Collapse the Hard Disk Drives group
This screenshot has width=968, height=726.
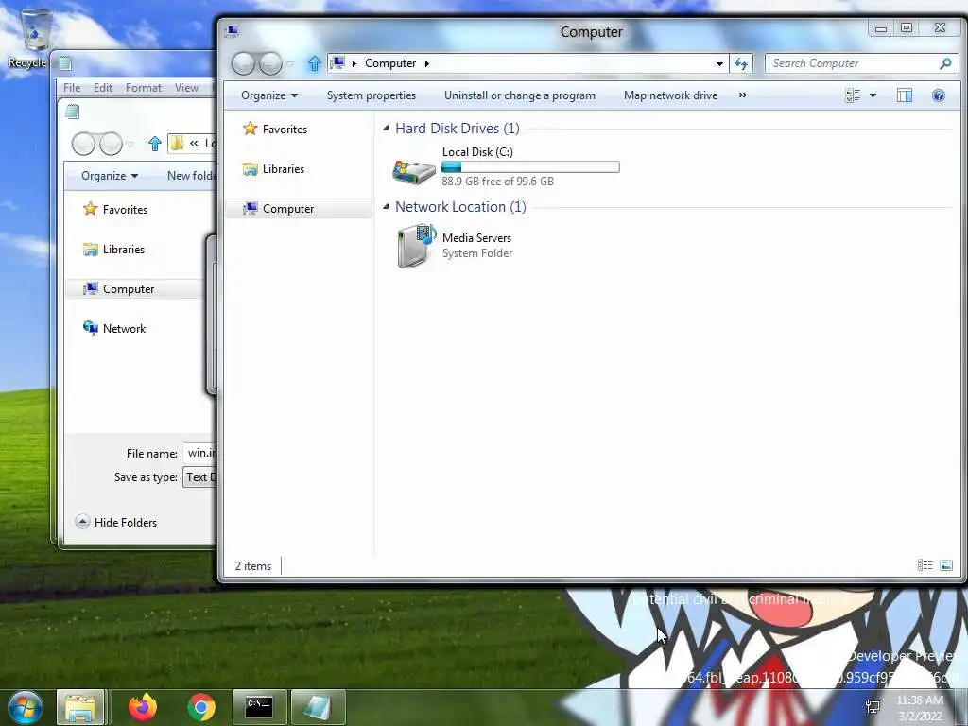tap(386, 129)
